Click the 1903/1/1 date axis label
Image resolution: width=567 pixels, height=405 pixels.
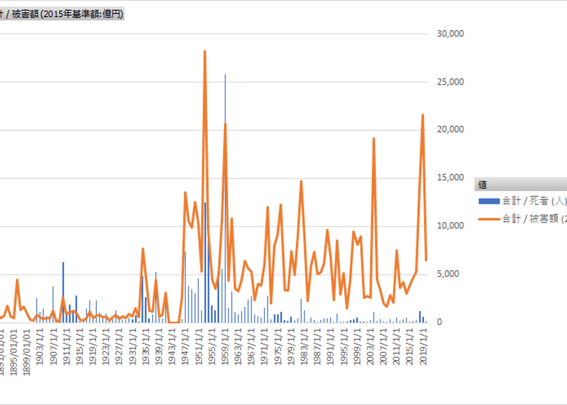pos(40,347)
